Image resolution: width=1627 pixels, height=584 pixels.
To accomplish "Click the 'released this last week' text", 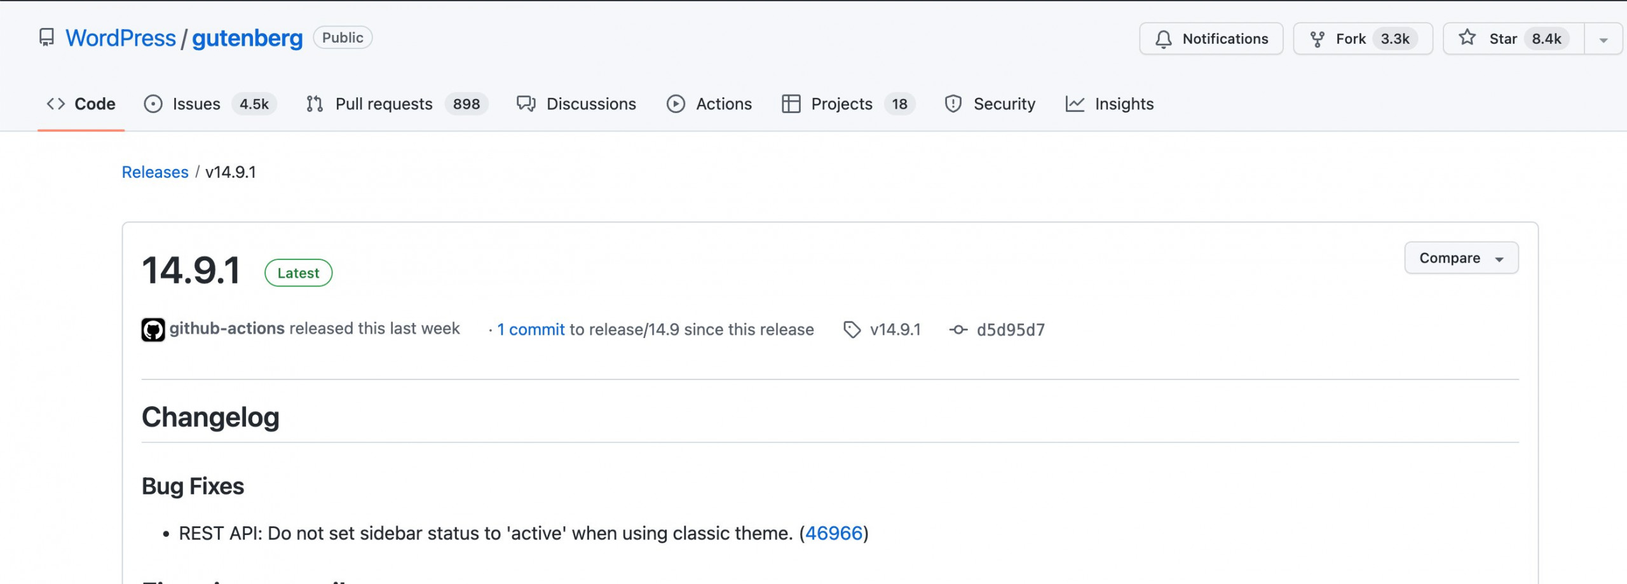I will (374, 329).
